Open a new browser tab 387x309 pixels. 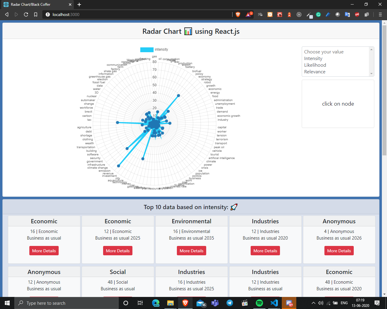79,5
